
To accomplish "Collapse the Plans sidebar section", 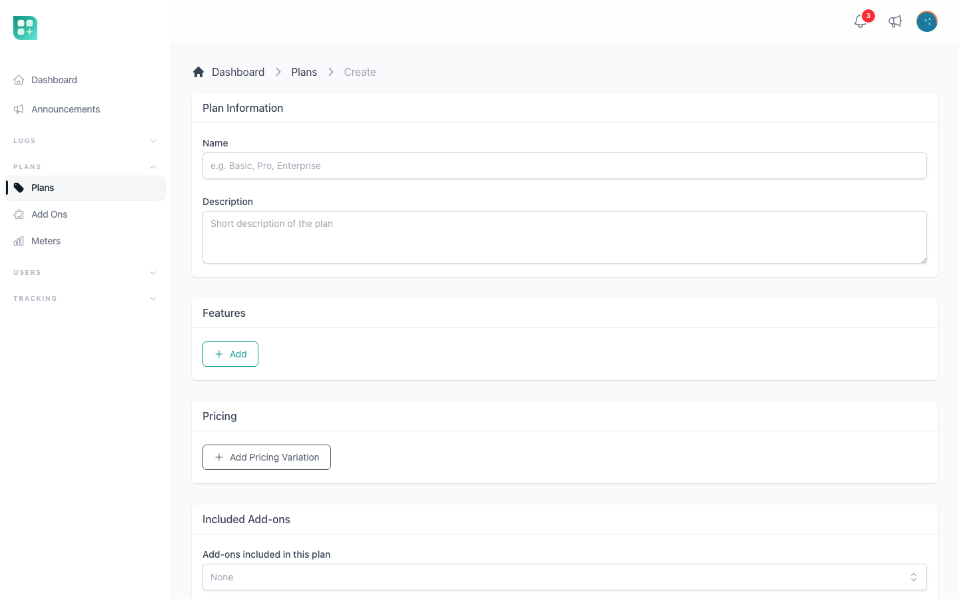I will pyautogui.click(x=85, y=167).
